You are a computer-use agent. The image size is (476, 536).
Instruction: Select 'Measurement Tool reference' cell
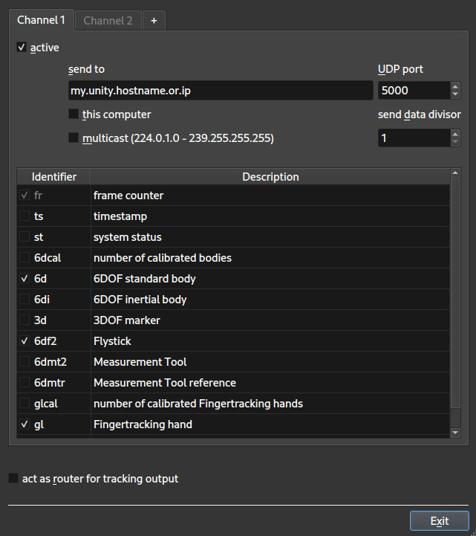270,383
